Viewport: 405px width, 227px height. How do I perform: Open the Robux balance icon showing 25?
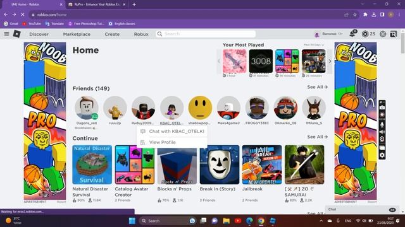[365, 33]
